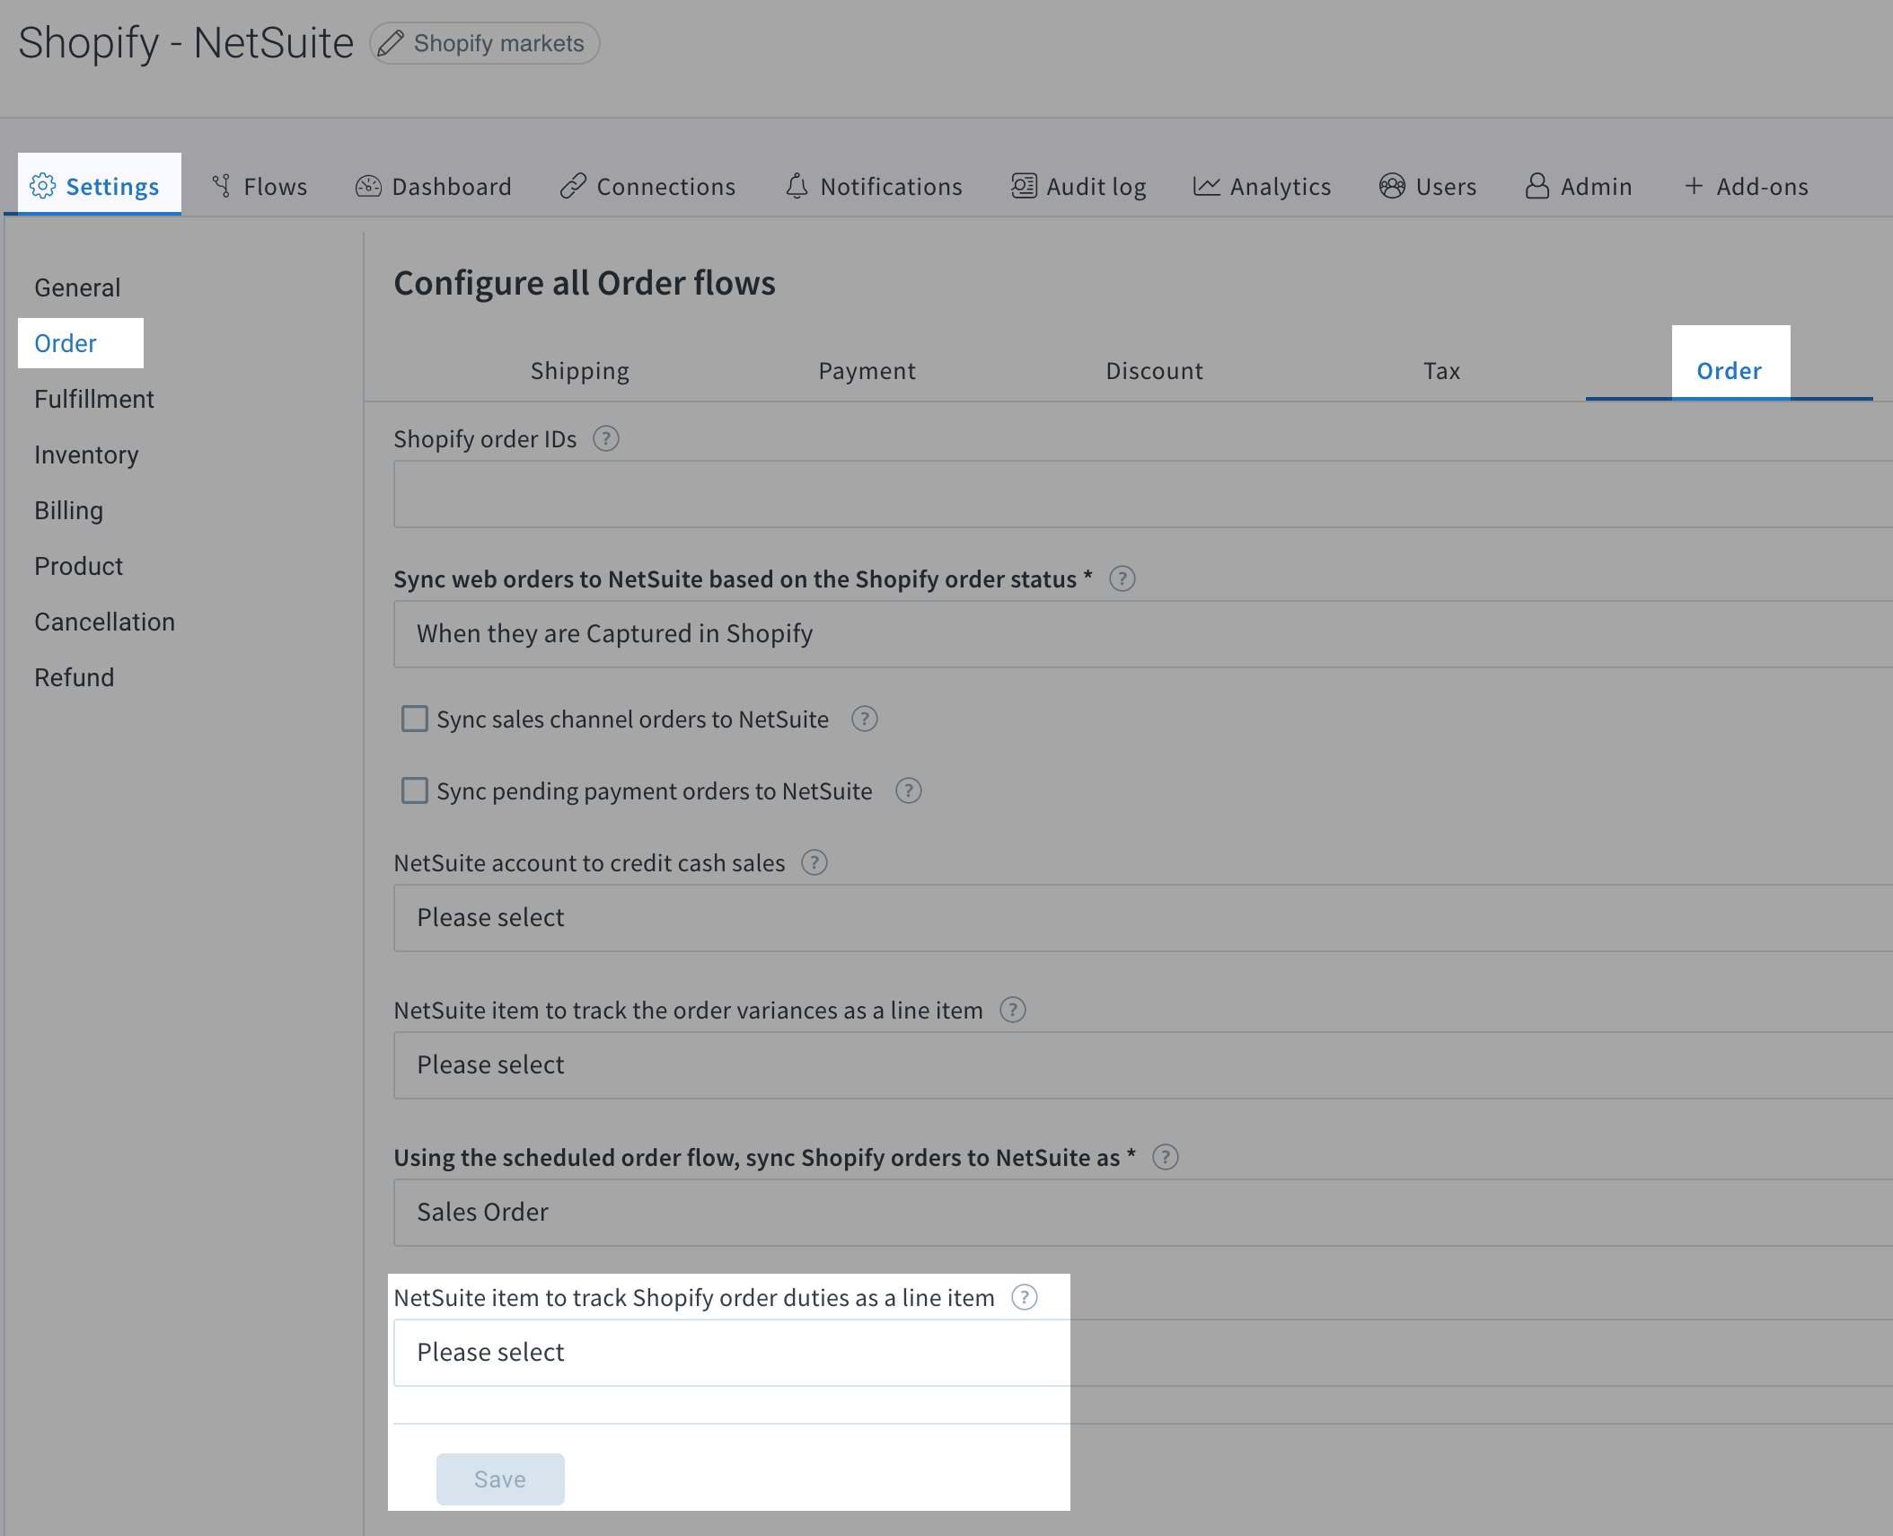This screenshot has width=1893, height=1536.
Task: Switch to the Discount tab
Action: click(x=1155, y=370)
